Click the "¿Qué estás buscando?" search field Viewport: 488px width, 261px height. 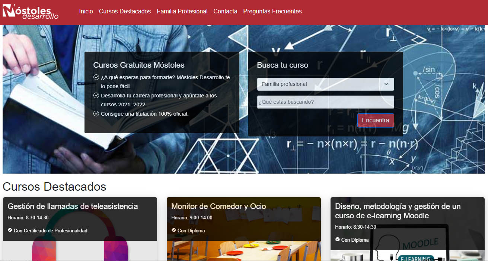(x=325, y=102)
